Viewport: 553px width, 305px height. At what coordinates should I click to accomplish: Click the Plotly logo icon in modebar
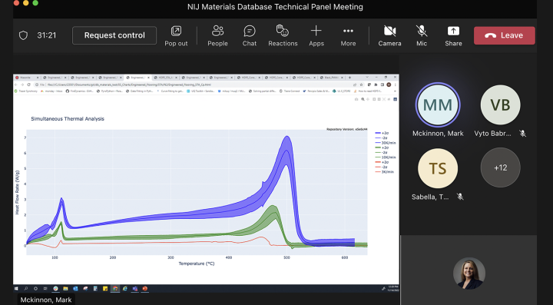click(x=396, y=99)
